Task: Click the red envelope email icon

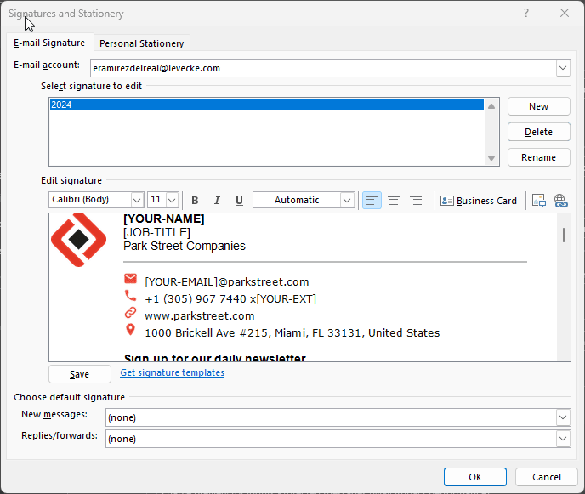Action: pos(130,278)
